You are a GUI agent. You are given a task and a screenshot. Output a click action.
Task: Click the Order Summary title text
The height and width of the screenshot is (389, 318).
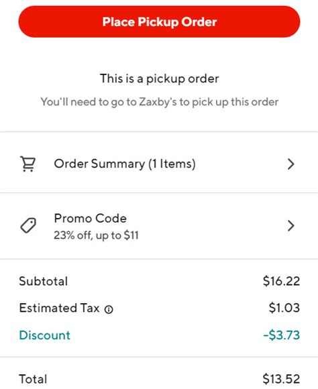tap(125, 164)
